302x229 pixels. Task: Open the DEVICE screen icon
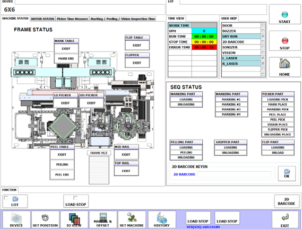coord(16,218)
